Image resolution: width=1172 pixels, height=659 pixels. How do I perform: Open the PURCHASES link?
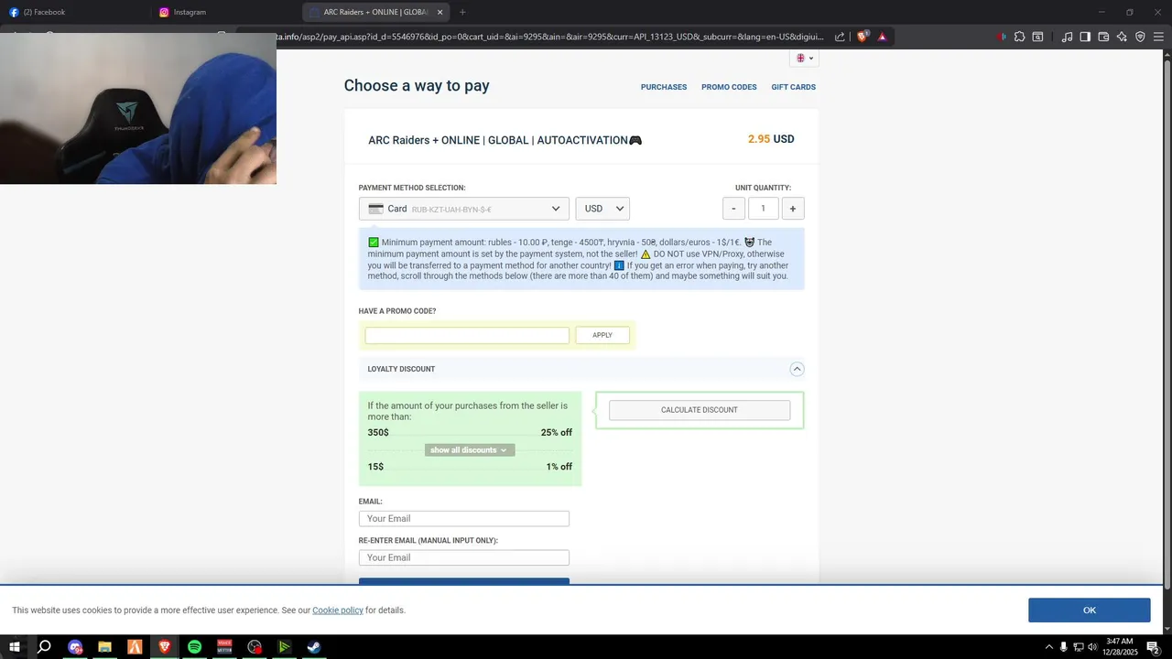pyautogui.click(x=664, y=87)
